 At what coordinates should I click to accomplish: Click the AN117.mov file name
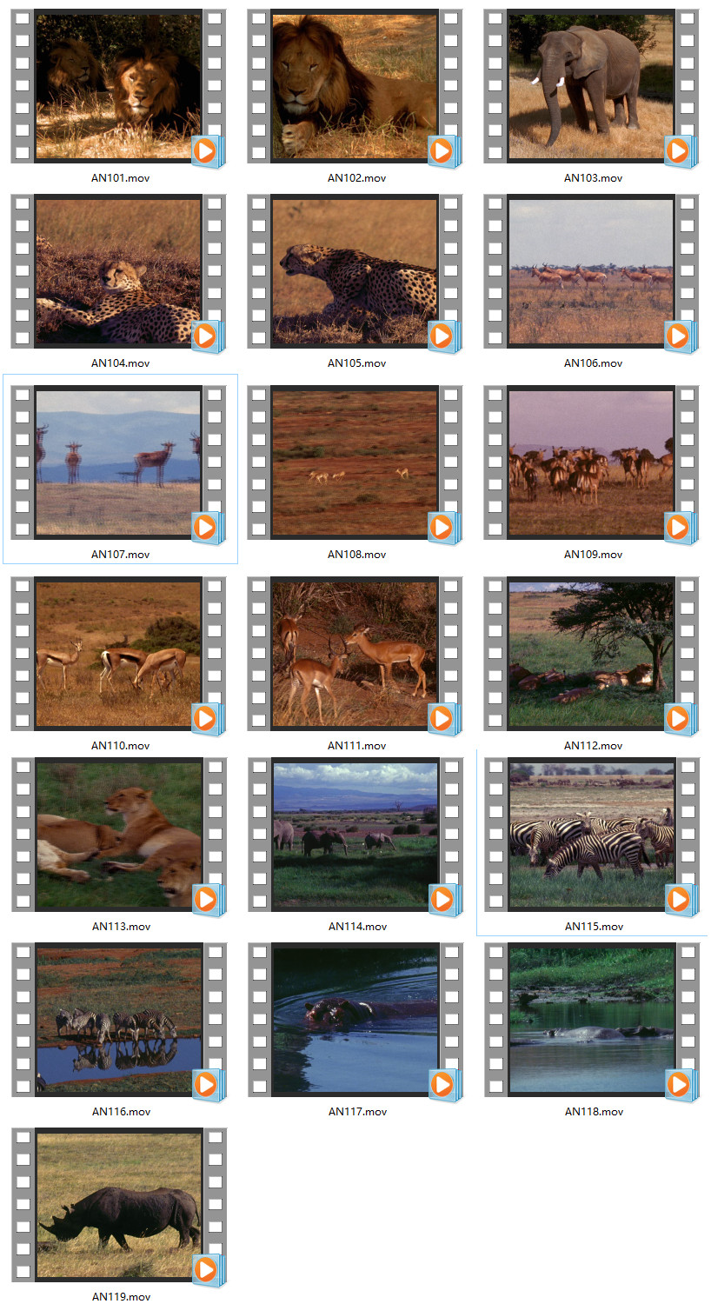click(x=358, y=1112)
